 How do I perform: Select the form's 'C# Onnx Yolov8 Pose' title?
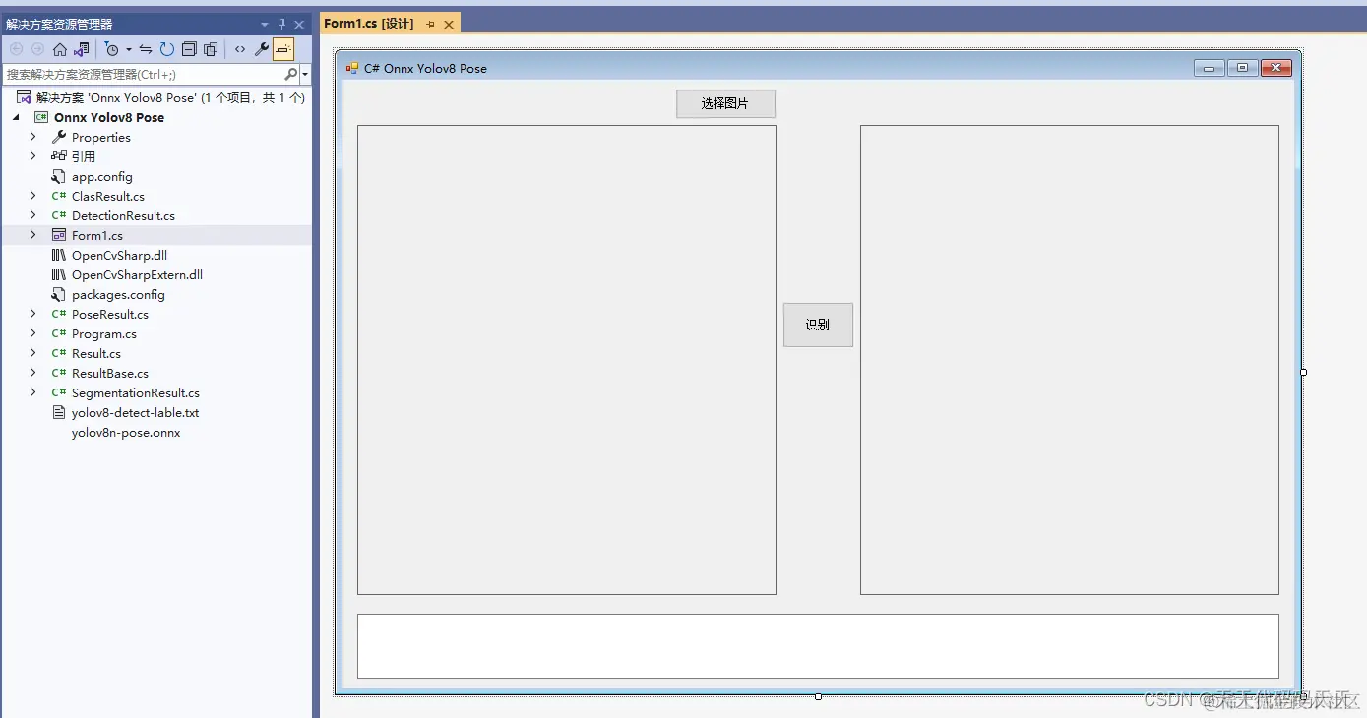coord(425,68)
